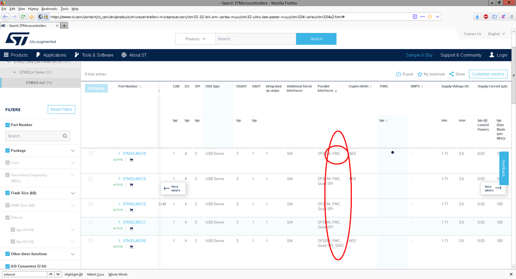The width and height of the screenshot is (516, 279).
Task: Select compare checkbox for STM32L462RE
Action: [90, 241]
